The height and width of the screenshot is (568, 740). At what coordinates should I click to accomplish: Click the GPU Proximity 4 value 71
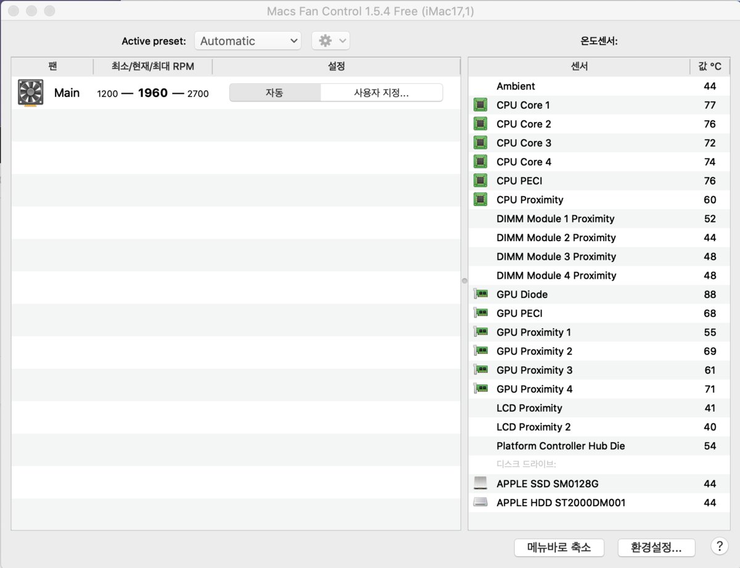710,389
